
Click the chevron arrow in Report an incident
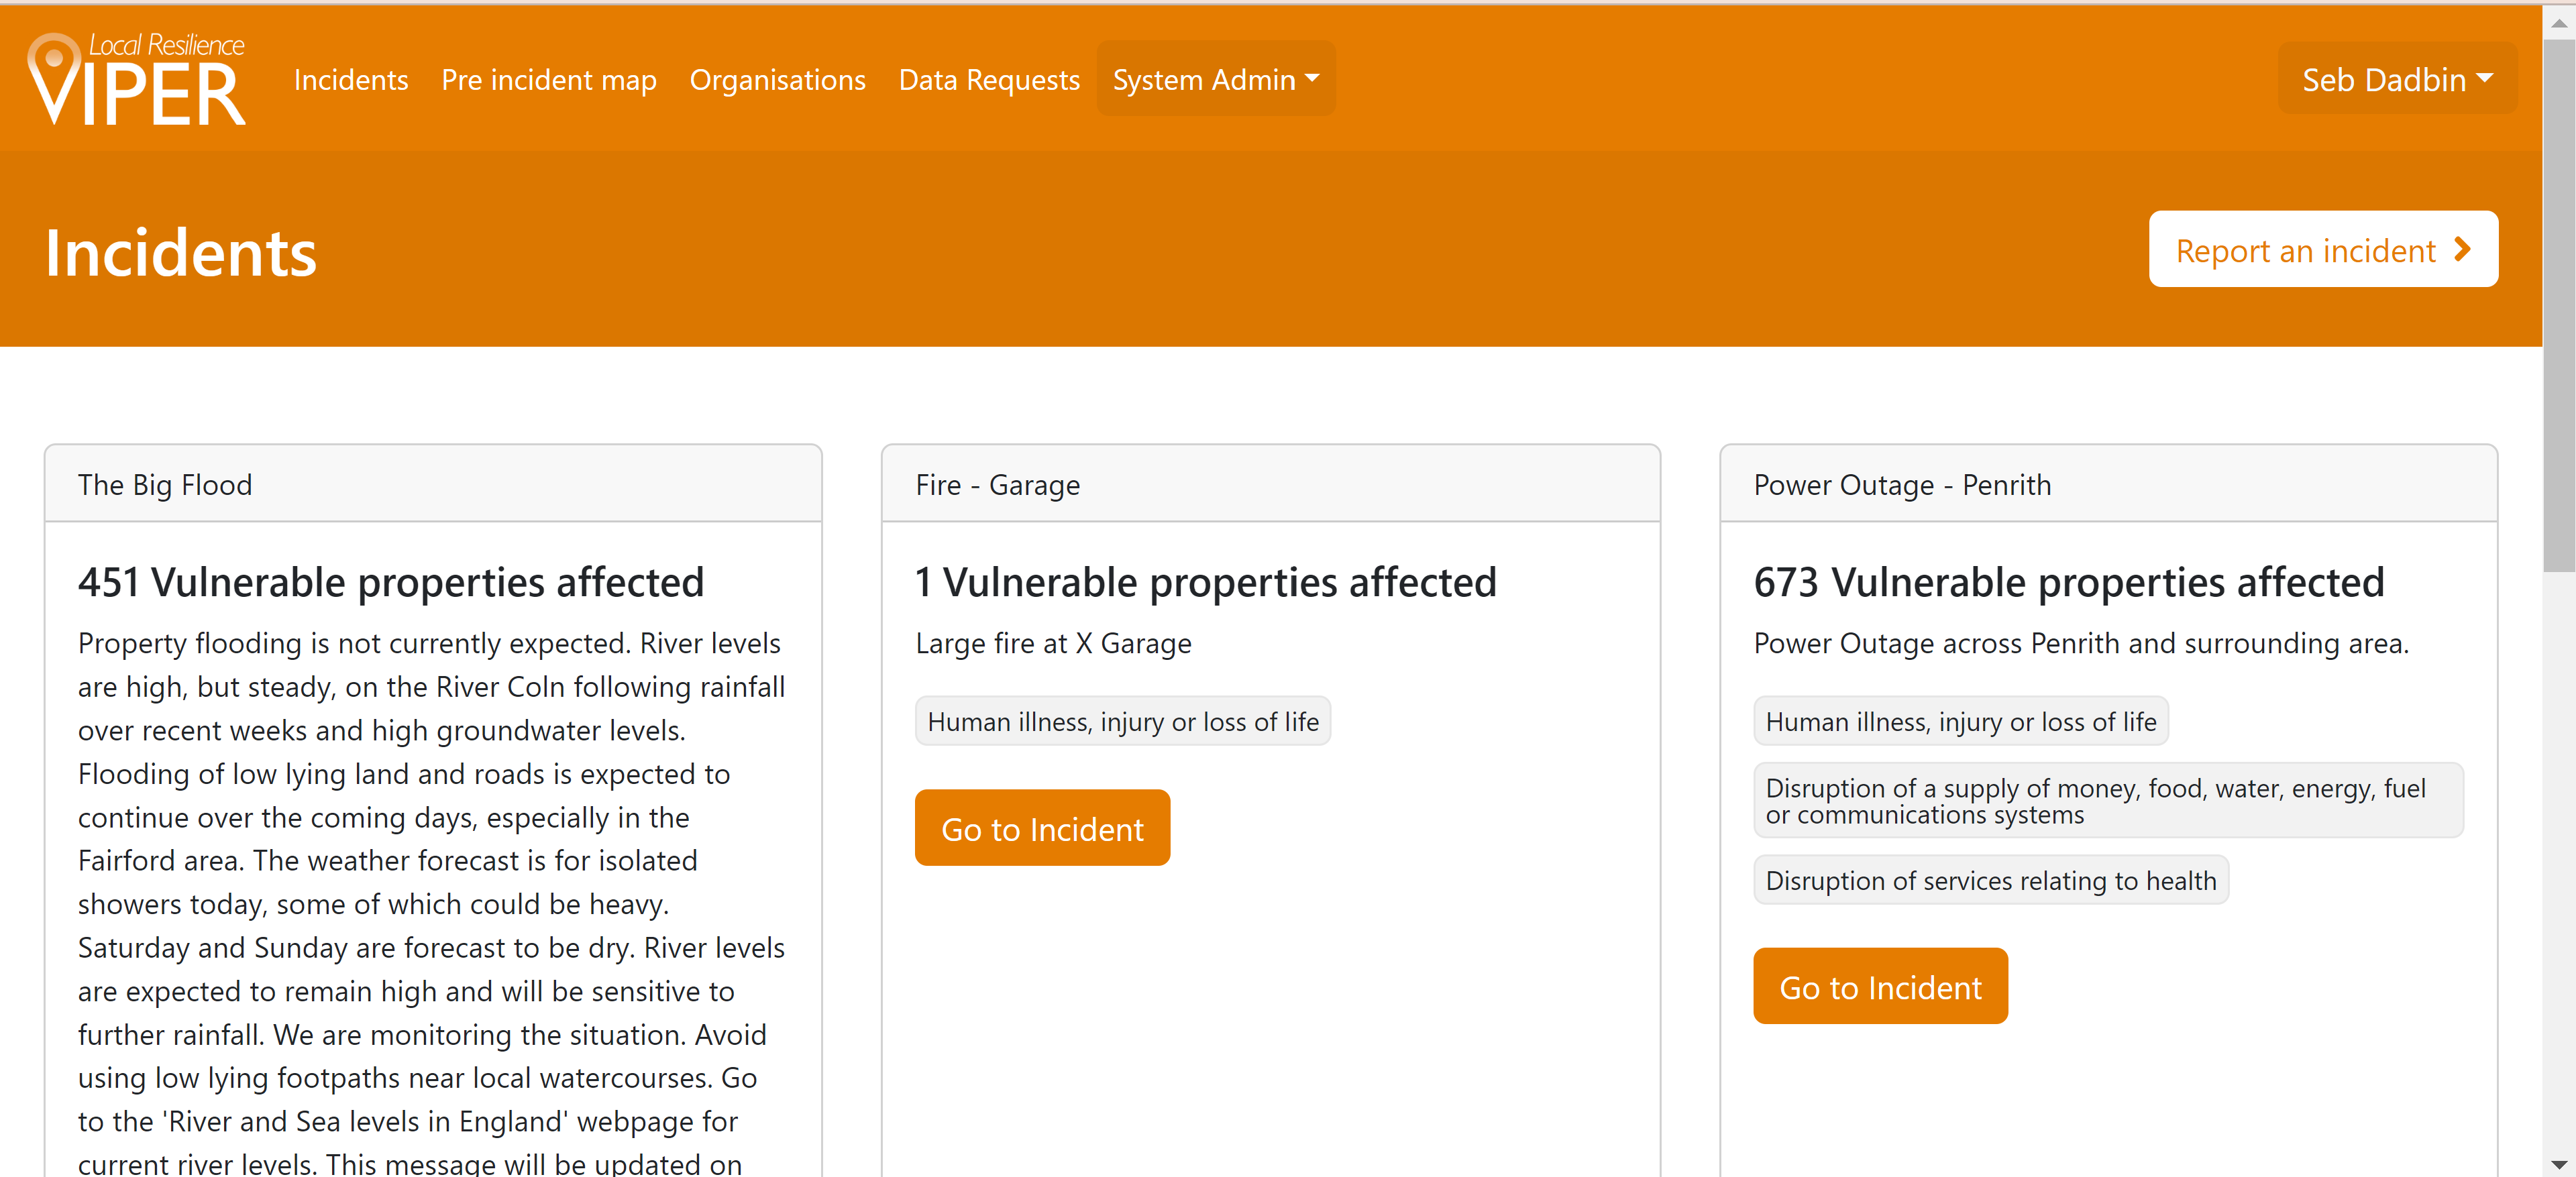click(2462, 250)
